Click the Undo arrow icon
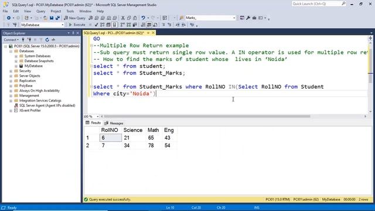This screenshot has height=211, width=375. click(143, 18)
